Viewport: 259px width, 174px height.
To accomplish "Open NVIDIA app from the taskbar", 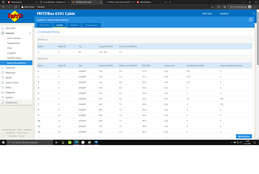I will (70, 143).
